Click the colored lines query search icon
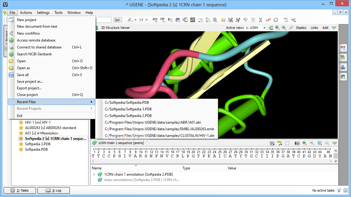Screen dimensions: 351x197 pos(178,20)
